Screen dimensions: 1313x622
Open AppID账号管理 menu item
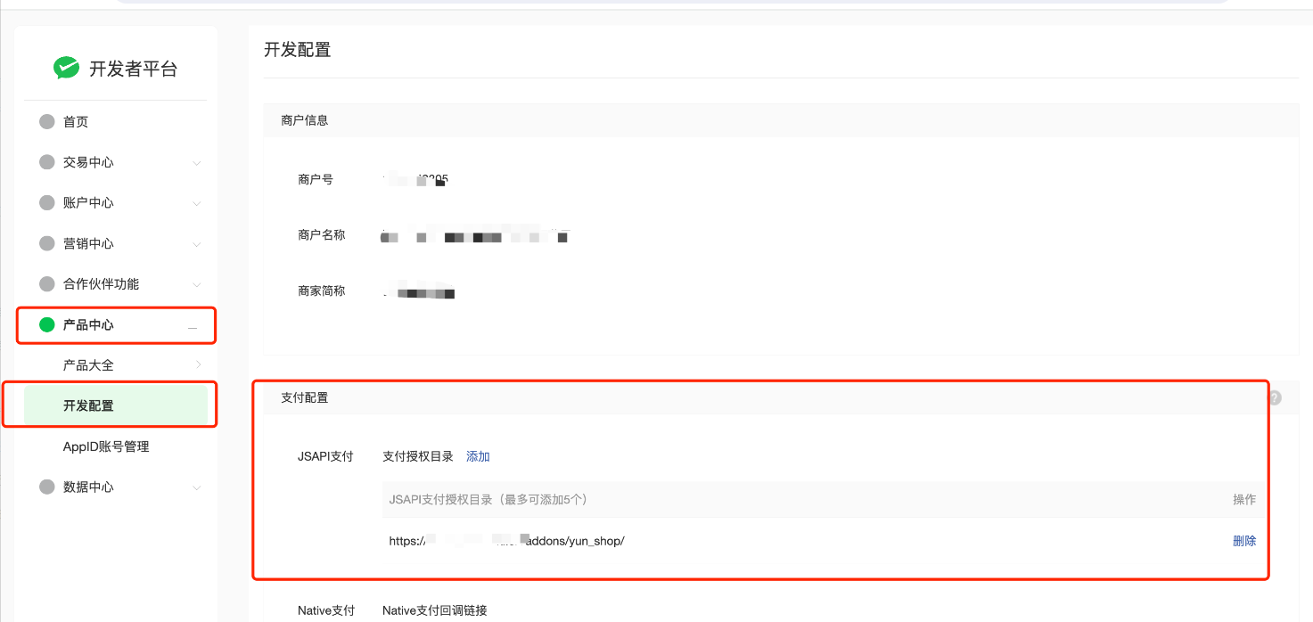pos(106,446)
